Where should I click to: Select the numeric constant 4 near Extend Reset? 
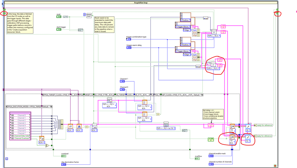point(84,14)
